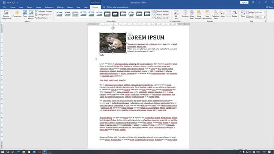This screenshot has height=154, width=274.
Task: Switch to the References tab
Action: [x=49, y=7]
